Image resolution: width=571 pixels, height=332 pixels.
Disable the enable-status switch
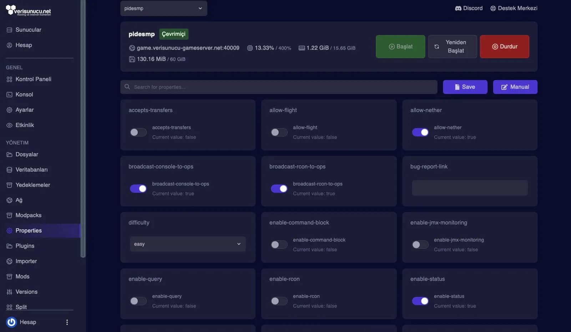420,301
